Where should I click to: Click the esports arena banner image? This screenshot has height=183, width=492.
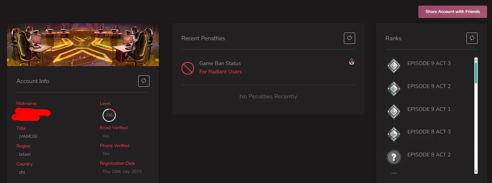point(83,45)
